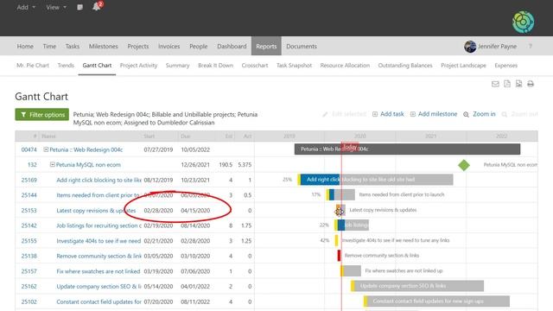Switch to Resource Allocation report
This screenshot has width=553, height=311.
coord(345,66)
